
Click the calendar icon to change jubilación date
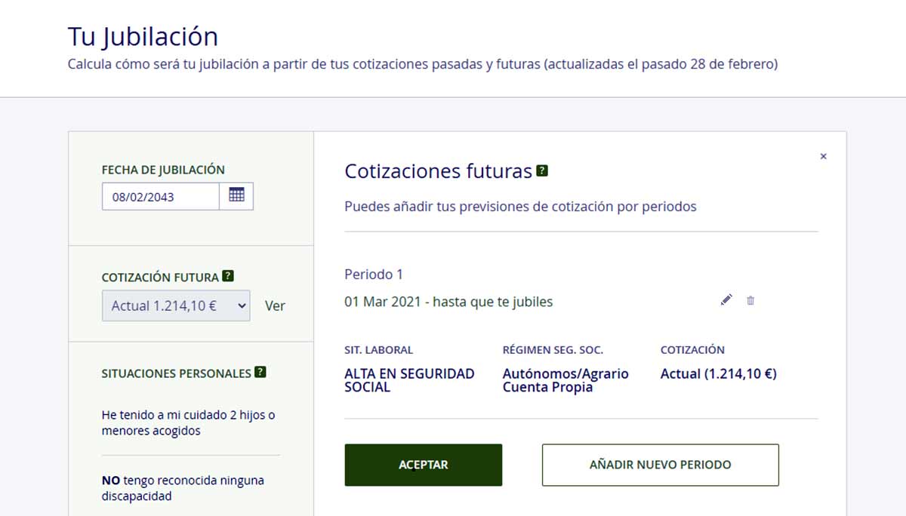(x=237, y=195)
